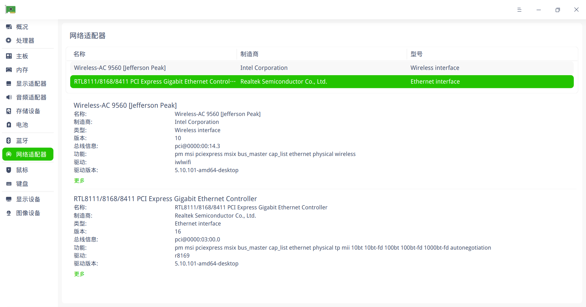Select the Wireless-AC 9560 table row name
This screenshot has height=307, width=586.
(x=120, y=68)
